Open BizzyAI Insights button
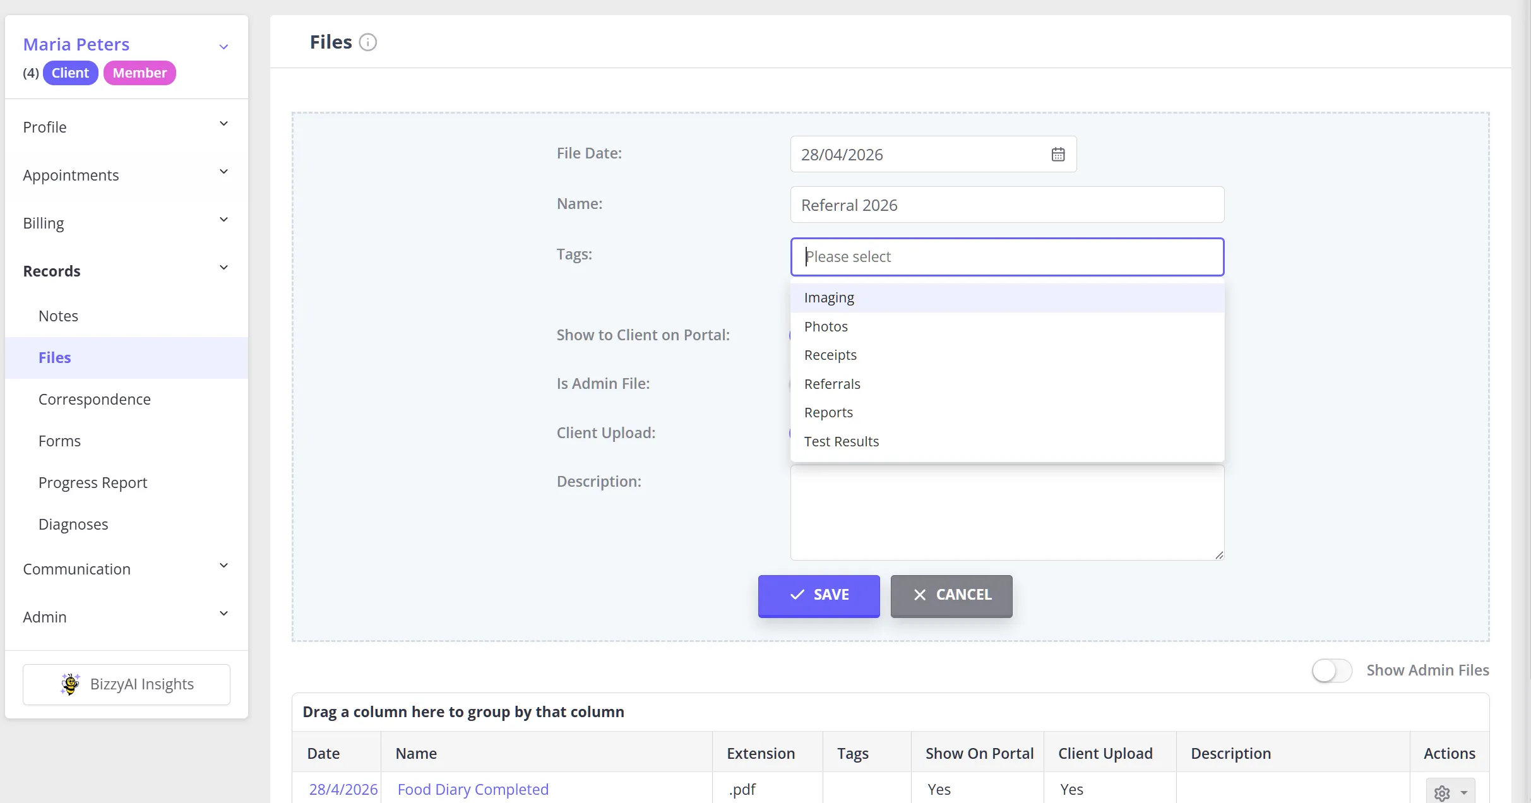Viewport: 1531px width, 803px height. 126,684
